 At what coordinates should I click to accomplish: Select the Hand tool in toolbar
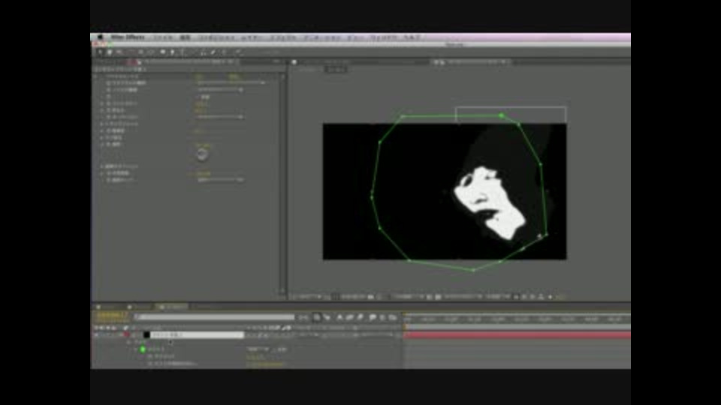coord(109,52)
